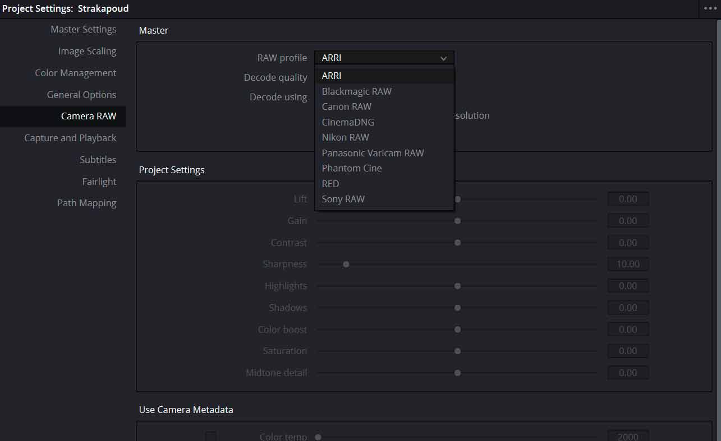The height and width of the screenshot is (441, 721).
Task: Open the Master Settings section
Action: [x=83, y=29]
